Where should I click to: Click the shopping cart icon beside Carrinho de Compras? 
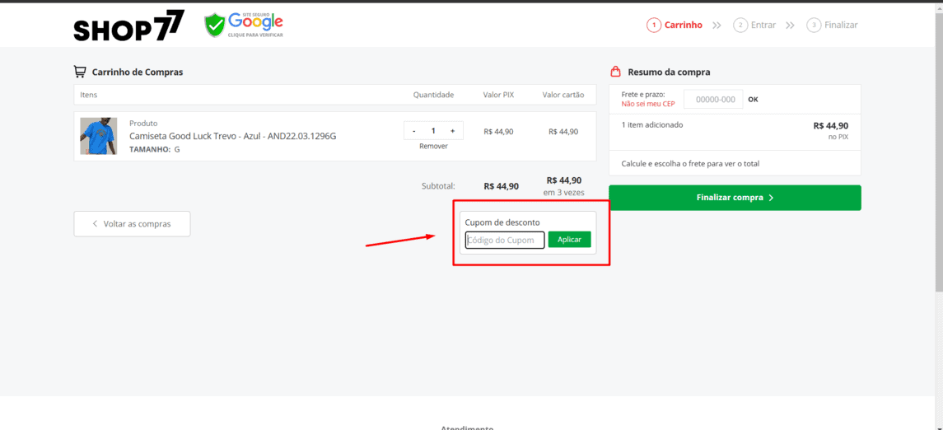[80, 72]
